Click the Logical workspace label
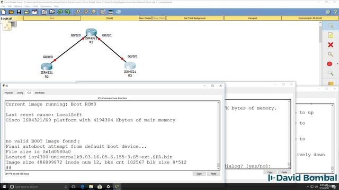339x190 pixels. (6, 18)
